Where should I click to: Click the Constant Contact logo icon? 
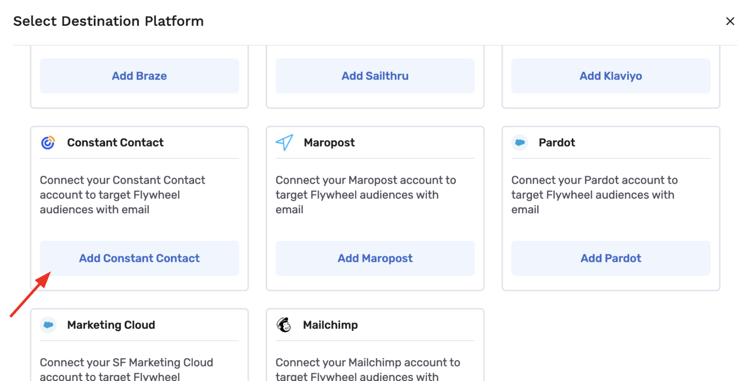click(x=48, y=143)
